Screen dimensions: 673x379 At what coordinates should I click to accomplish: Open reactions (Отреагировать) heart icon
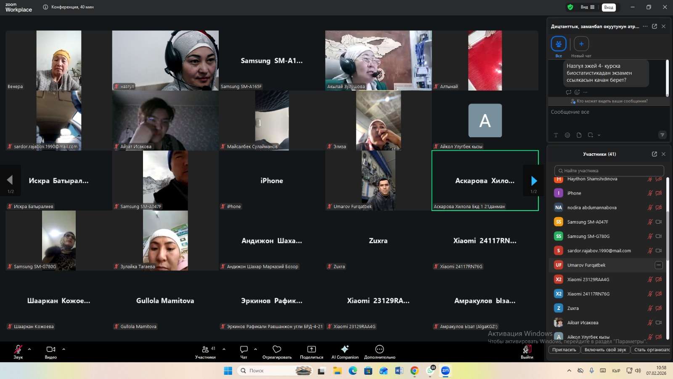pos(277,349)
